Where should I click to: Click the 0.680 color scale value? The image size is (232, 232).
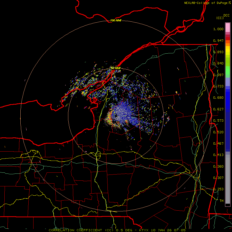point(218,98)
